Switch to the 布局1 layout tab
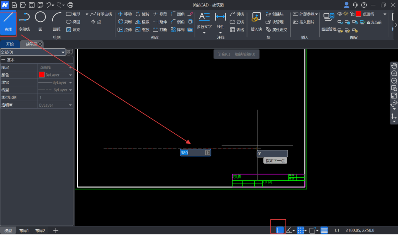This screenshot has height=235, width=398. (24, 231)
